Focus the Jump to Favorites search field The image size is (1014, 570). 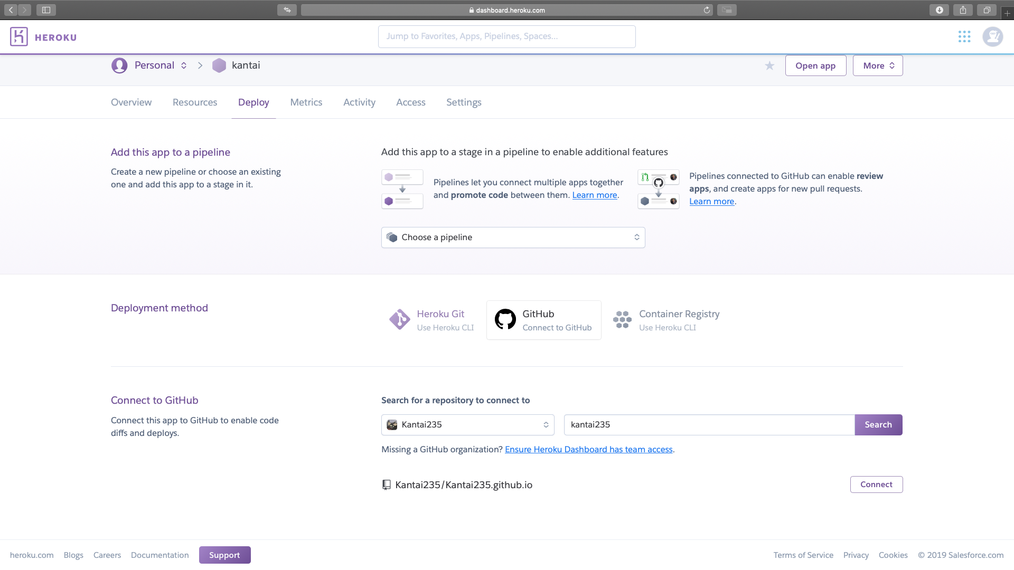pyautogui.click(x=507, y=36)
